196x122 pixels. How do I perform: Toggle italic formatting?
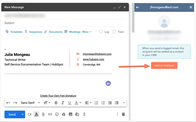63,103
